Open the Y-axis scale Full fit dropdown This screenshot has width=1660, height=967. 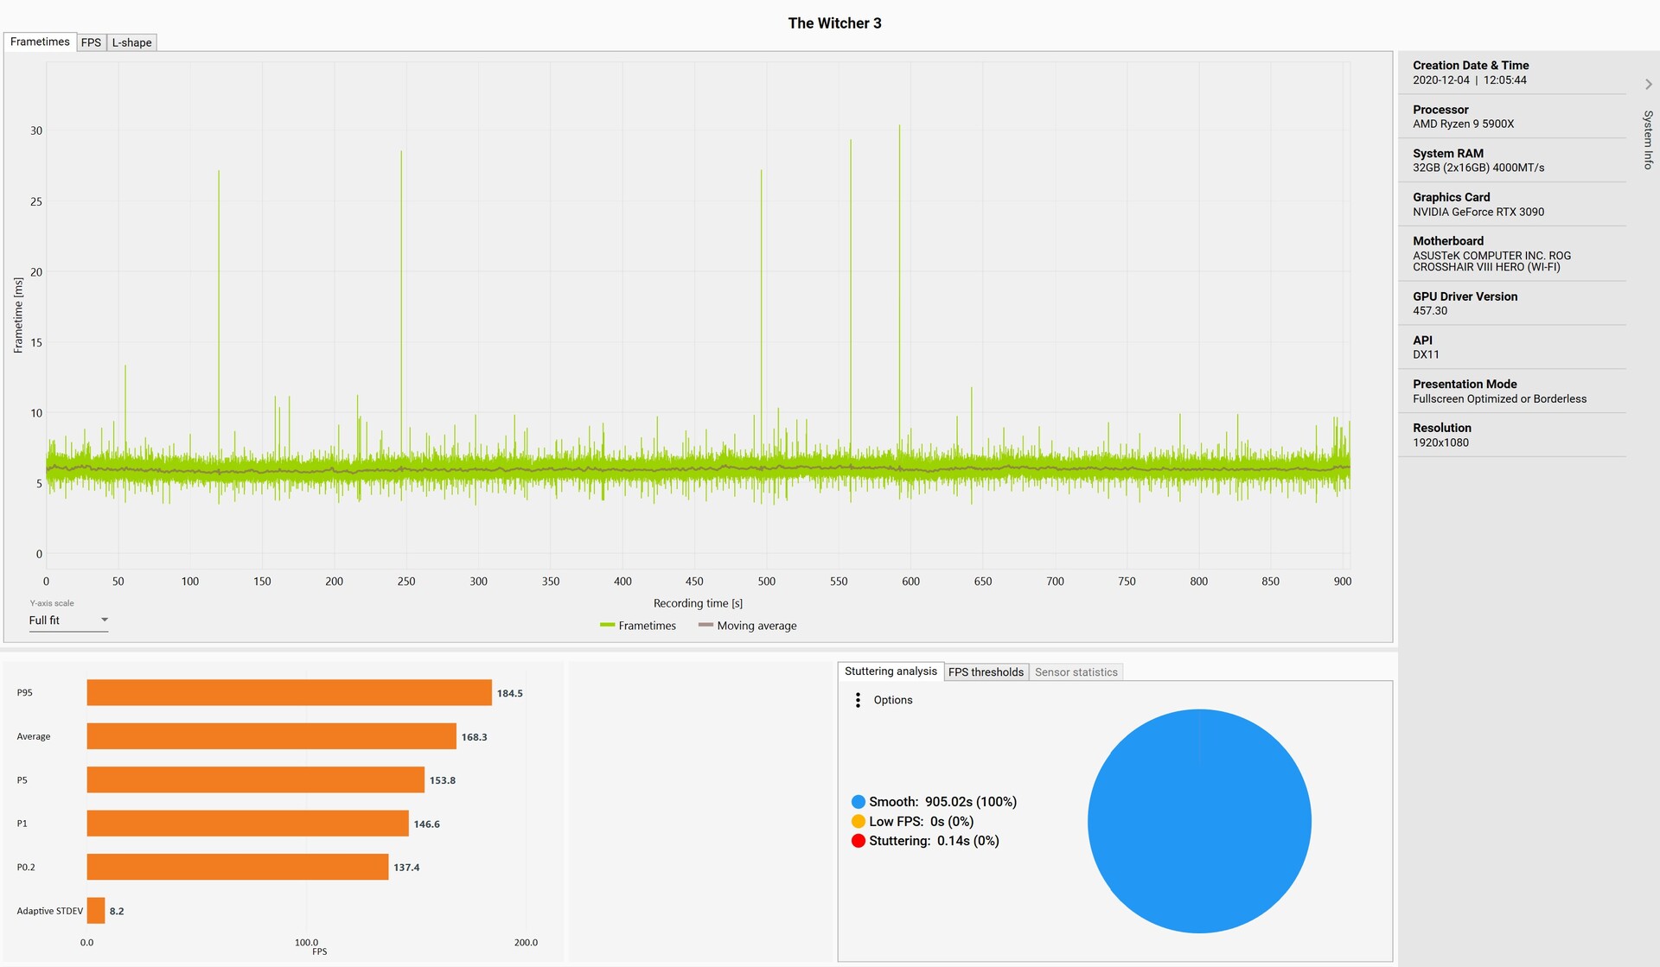[x=68, y=620]
